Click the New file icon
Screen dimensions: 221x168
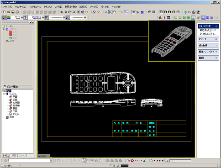coord(5,12)
